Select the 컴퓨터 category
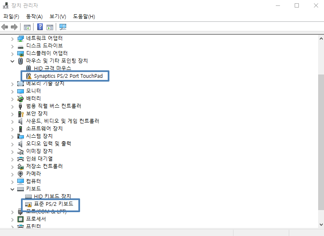The image size is (324, 236). 34,181
